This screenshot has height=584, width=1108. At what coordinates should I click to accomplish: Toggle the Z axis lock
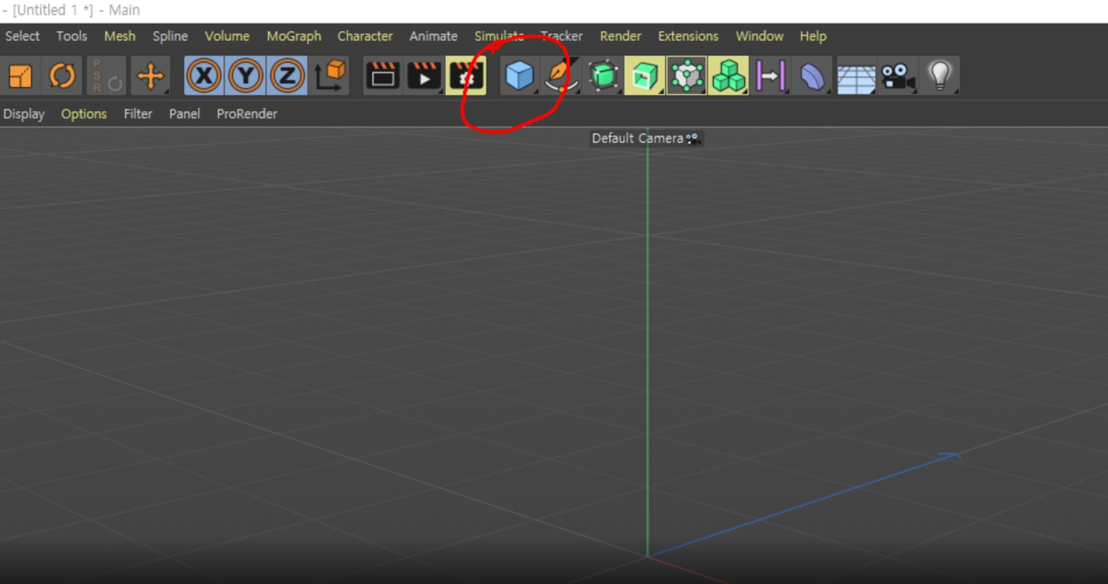pyautogui.click(x=287, y=76)
